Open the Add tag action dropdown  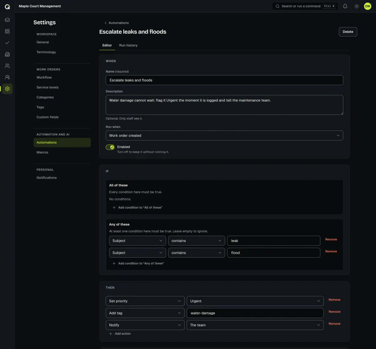pyautogui.click(x=145, y=313)
